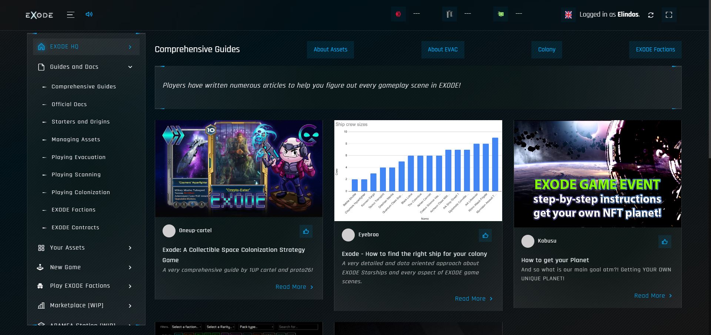Open EXODE Contracts in sidebar
The height and width of the screenshot is (335, 711).
76,227
